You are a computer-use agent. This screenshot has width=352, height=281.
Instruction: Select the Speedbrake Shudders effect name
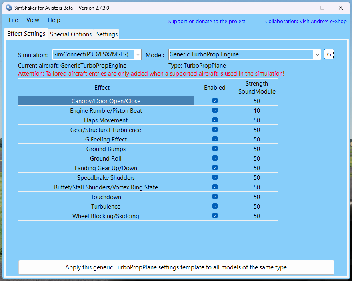tap(106, 178)
